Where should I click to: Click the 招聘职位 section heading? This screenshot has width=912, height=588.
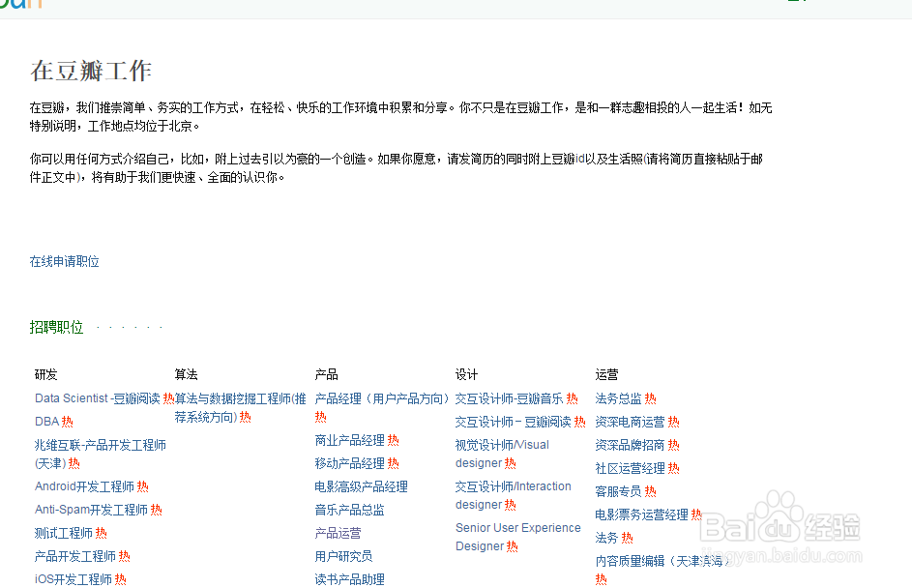click(56, 327)
